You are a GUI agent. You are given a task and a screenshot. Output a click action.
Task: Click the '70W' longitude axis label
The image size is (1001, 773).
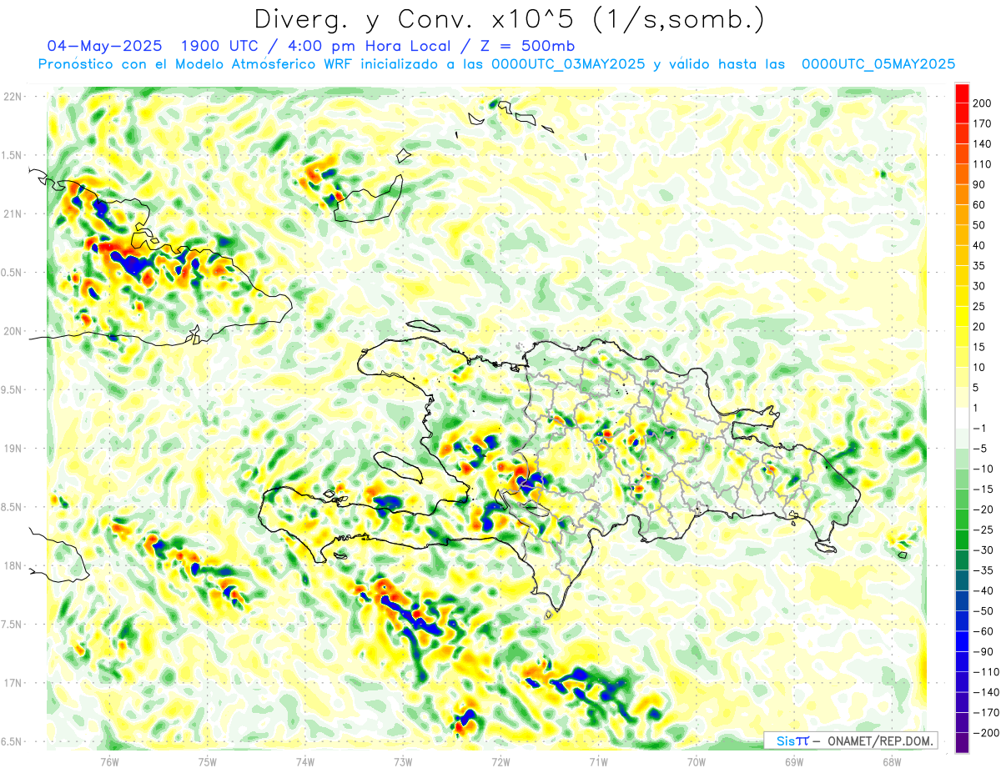click(697, 760)
